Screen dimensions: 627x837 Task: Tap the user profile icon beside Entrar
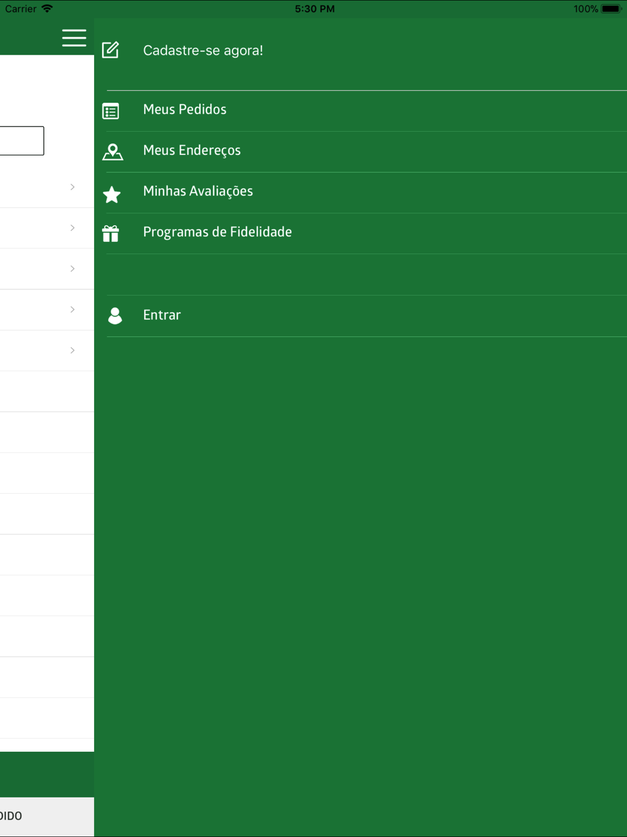115,316
